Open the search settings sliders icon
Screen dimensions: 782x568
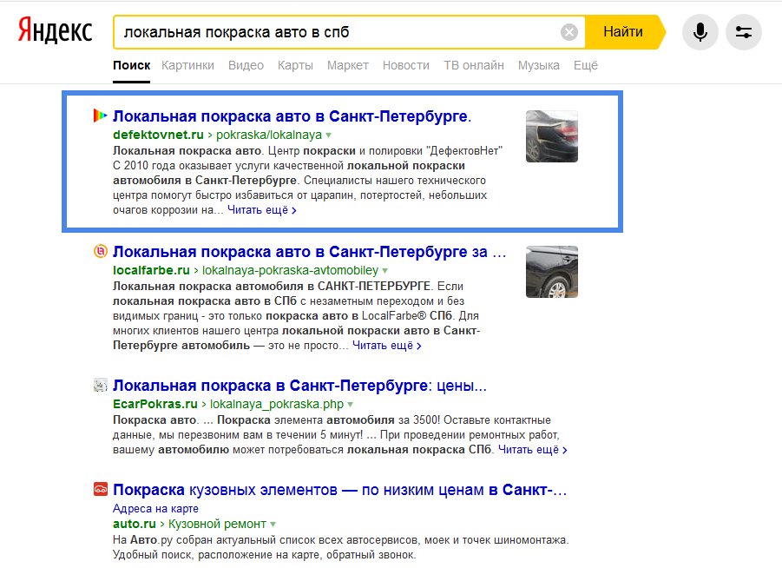tap(744, 32)
